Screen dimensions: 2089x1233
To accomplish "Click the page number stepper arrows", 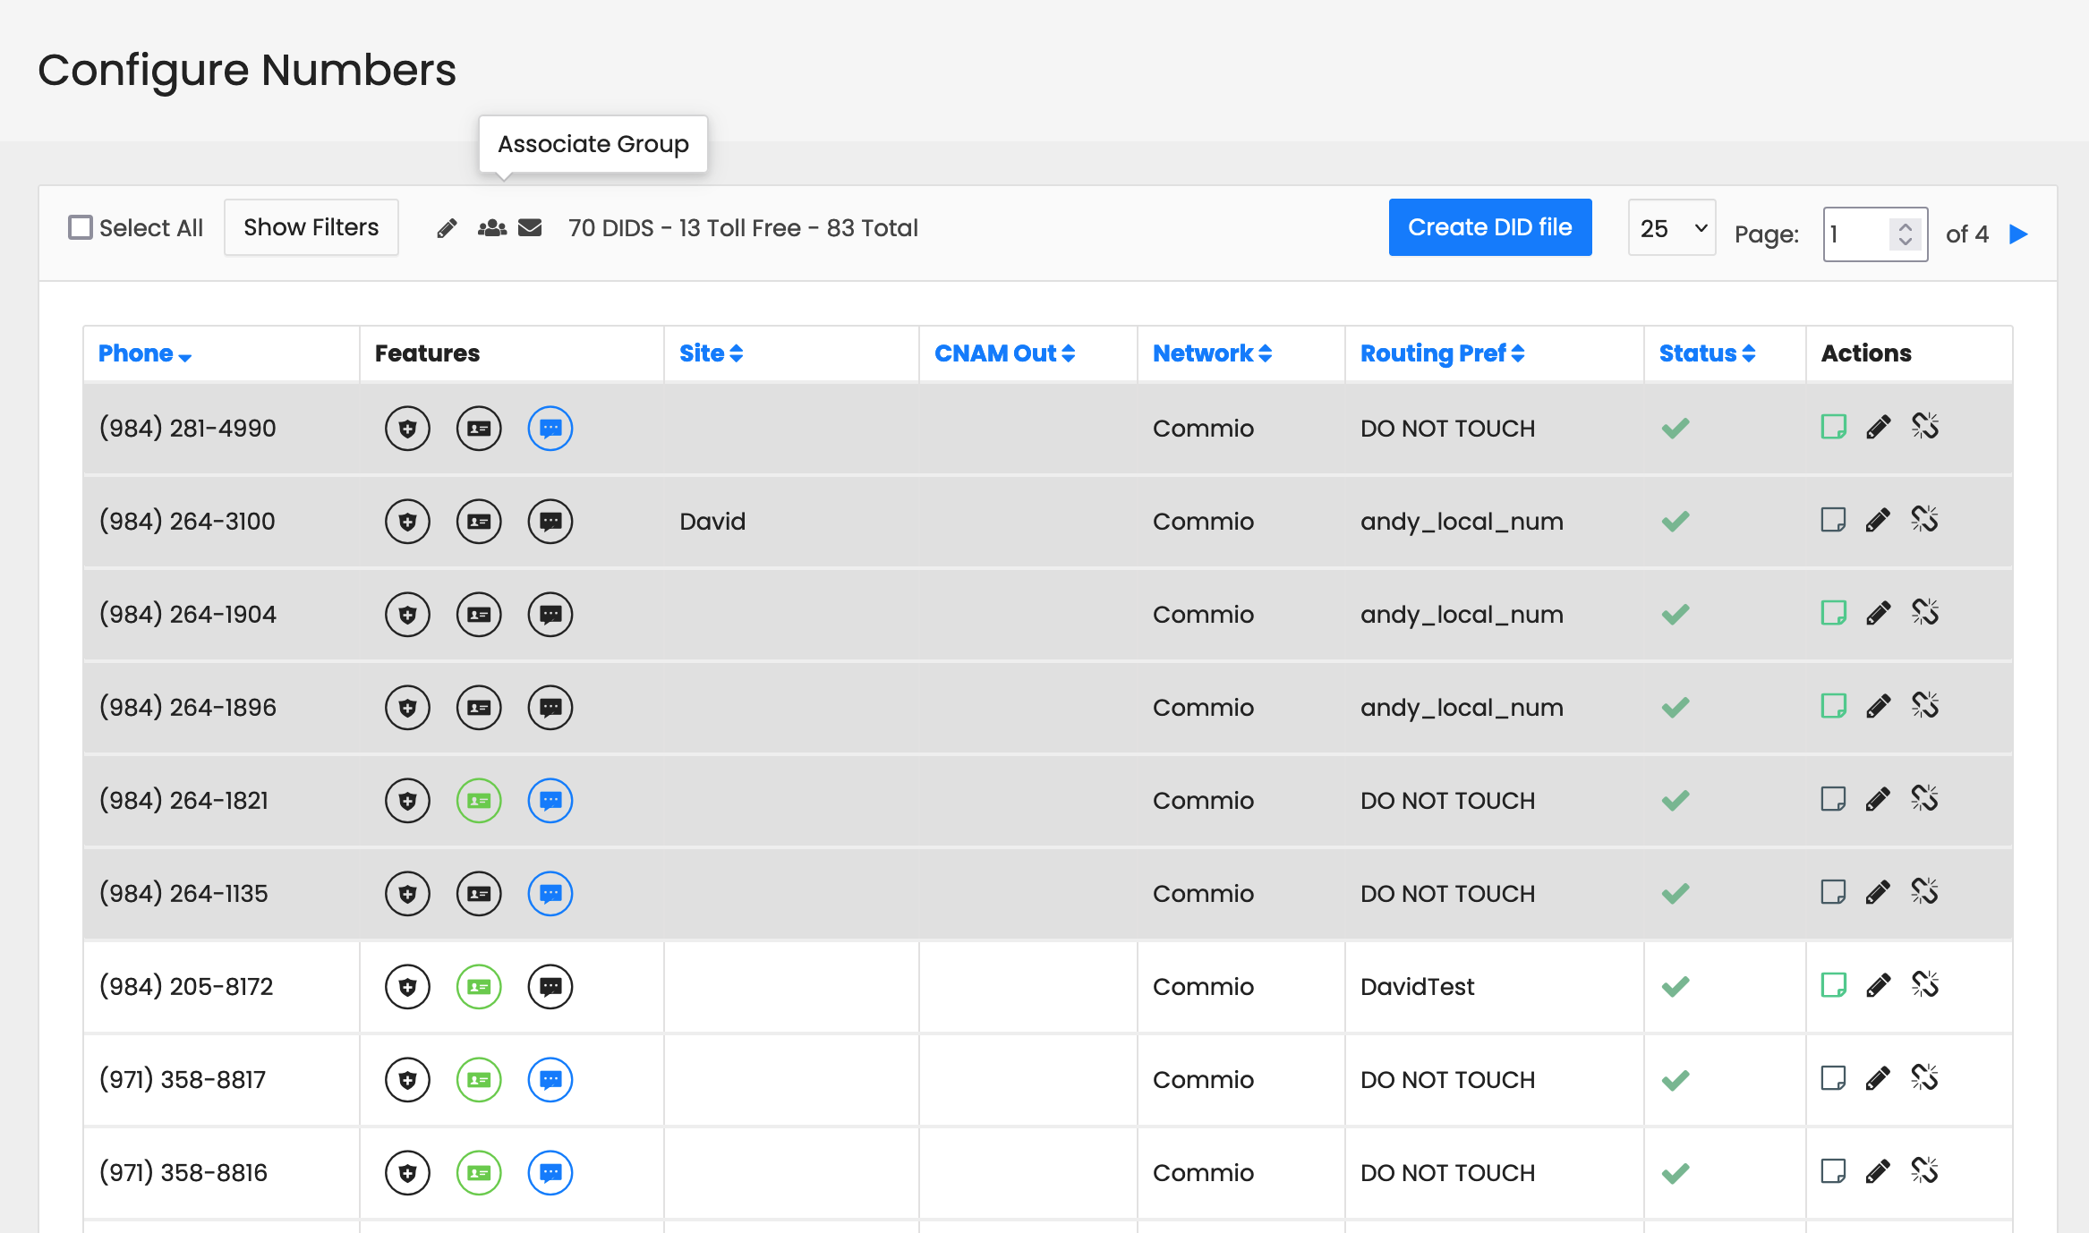I will [x=1906, y=234].
